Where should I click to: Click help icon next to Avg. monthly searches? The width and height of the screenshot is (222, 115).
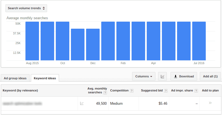[x=105, y=93]
